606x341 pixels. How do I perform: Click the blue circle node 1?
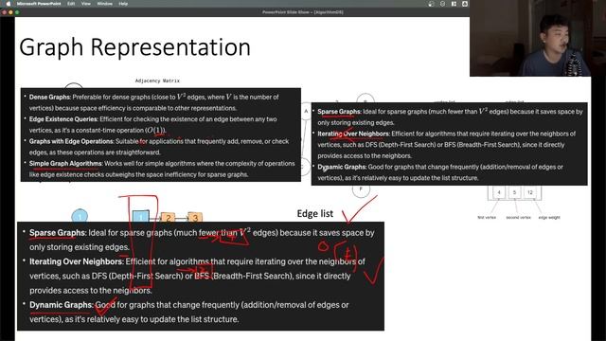click(x=80, y=216)
